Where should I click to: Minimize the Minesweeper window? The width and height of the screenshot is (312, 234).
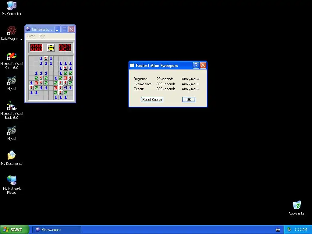(x=58, y=29)
